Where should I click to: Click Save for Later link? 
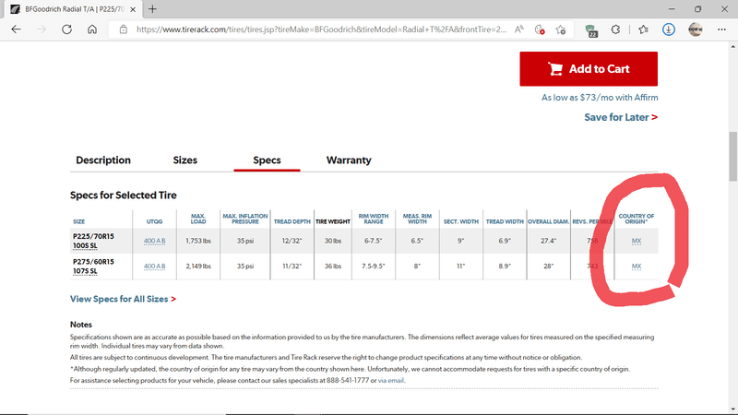click(621, 117)
